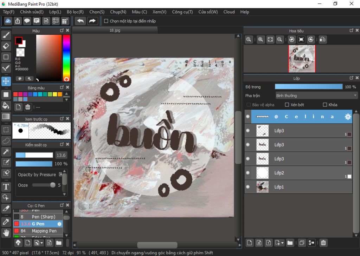Click the Redo arrow button
Viewport: 360px width, 256px height.
pos(92,21)
